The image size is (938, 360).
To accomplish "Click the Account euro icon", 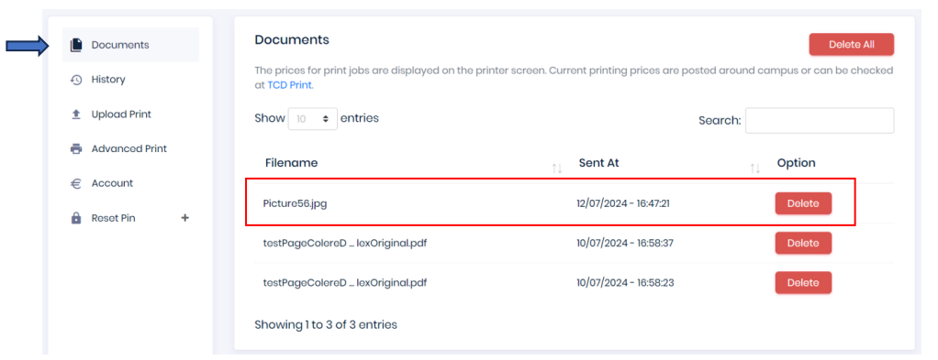I will 76,184.
